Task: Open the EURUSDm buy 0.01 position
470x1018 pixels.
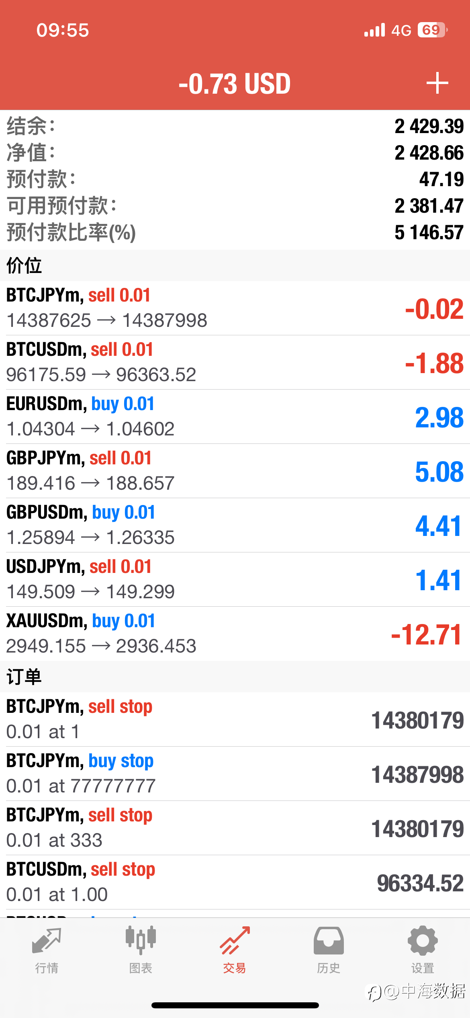Action: point(235,417)
